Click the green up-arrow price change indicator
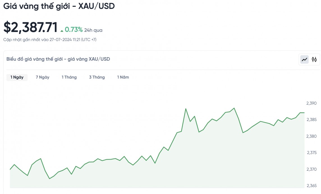321x194 pixels. pos(62,30)
